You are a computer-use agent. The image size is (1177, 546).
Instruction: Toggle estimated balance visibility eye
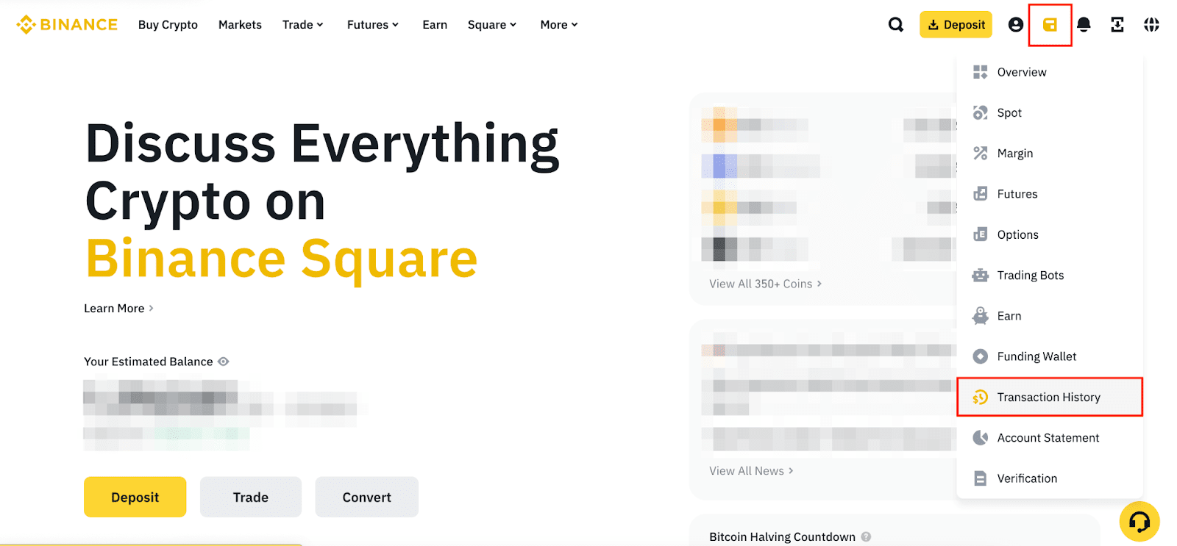[x=224, y=362]
